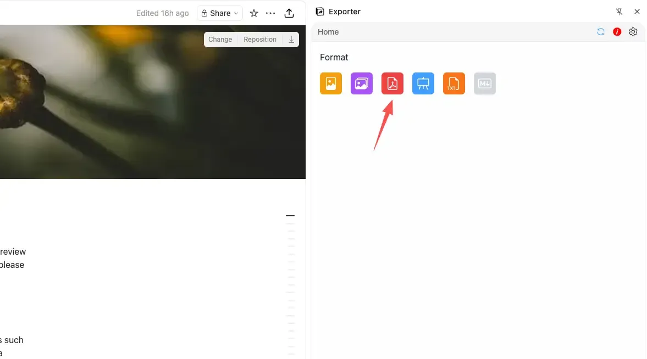647x359 pixels.
Task: Open the Exporter settings gear
Action: coord(633,31)
